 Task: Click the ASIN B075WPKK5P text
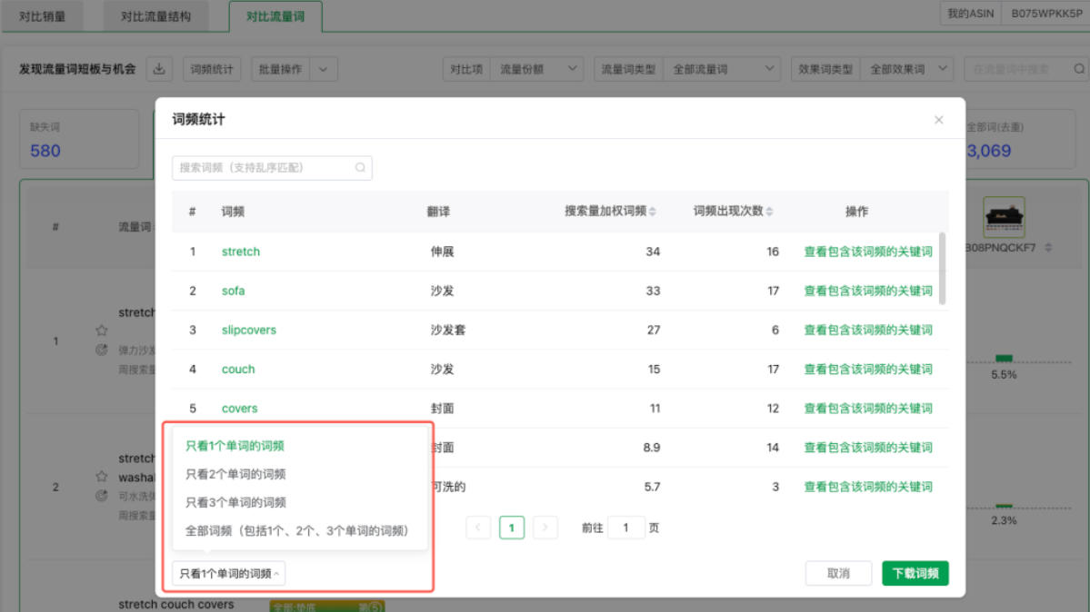tap(1046, 14)
